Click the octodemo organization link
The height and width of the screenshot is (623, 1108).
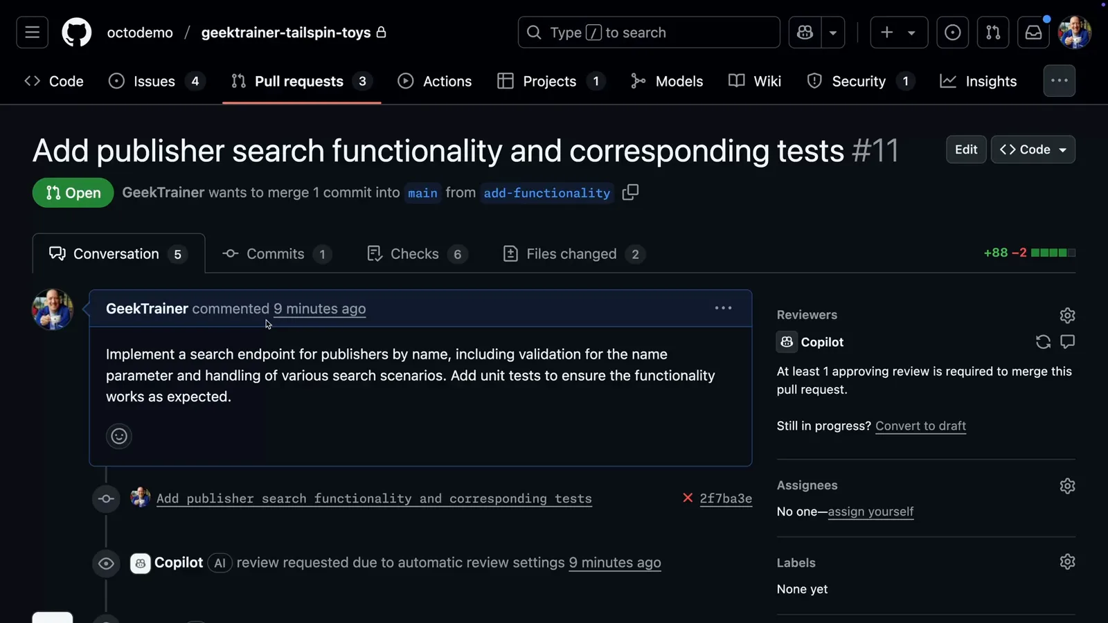pyautogui.click(x=140, y=33)
